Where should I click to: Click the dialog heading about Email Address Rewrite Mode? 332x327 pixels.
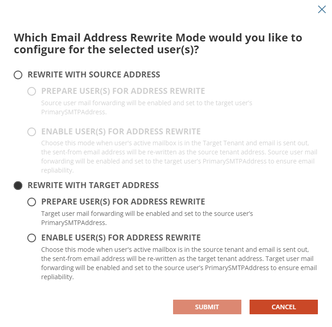tap(158, 43)
